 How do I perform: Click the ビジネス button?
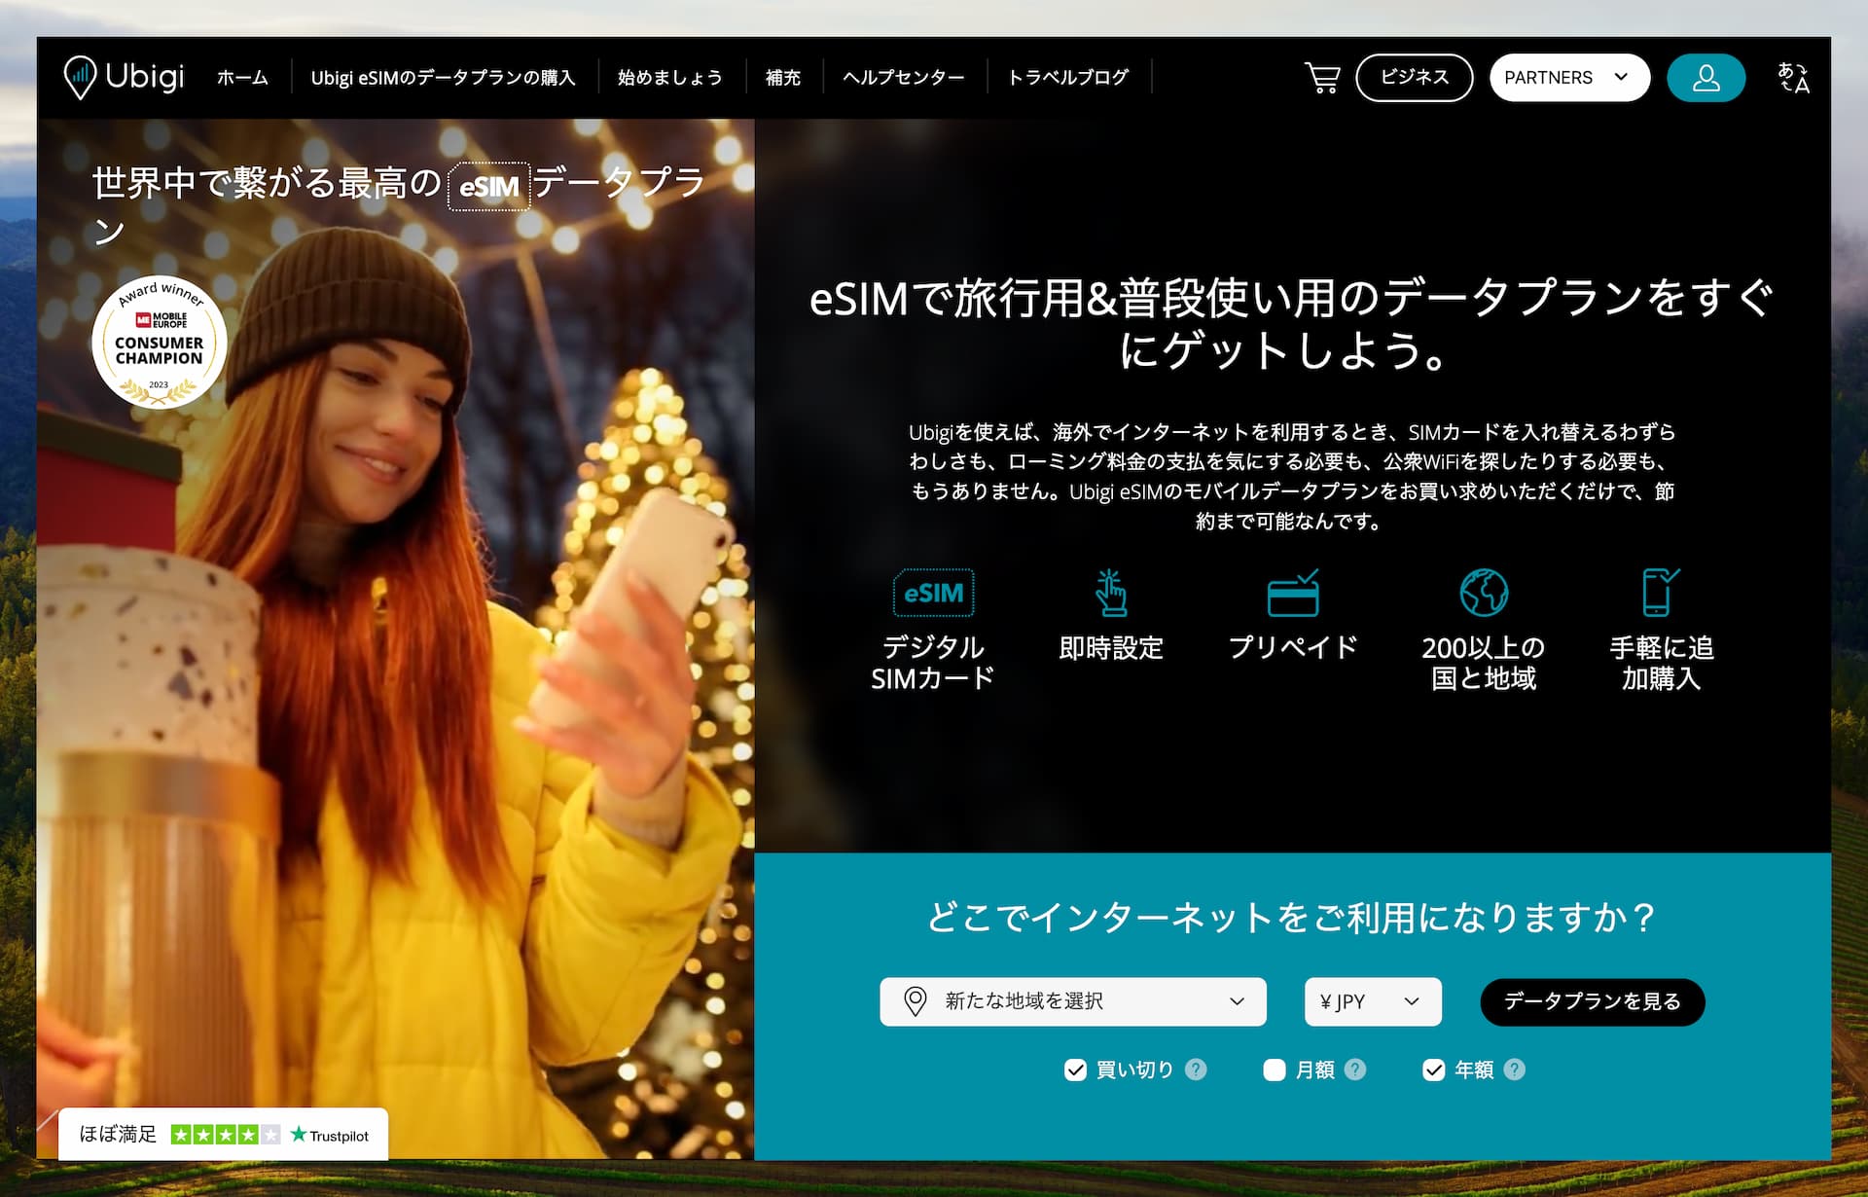pyautogui.click(x=1414, y=78)
